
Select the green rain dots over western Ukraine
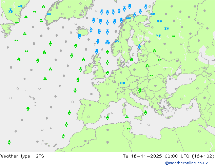click(x=151, y=76)
